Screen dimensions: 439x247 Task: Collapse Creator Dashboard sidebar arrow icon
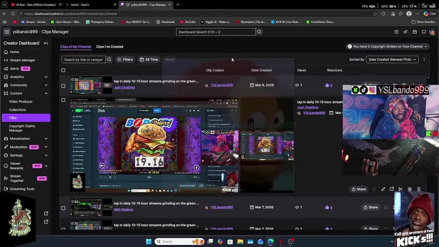[x=46, y=43]
